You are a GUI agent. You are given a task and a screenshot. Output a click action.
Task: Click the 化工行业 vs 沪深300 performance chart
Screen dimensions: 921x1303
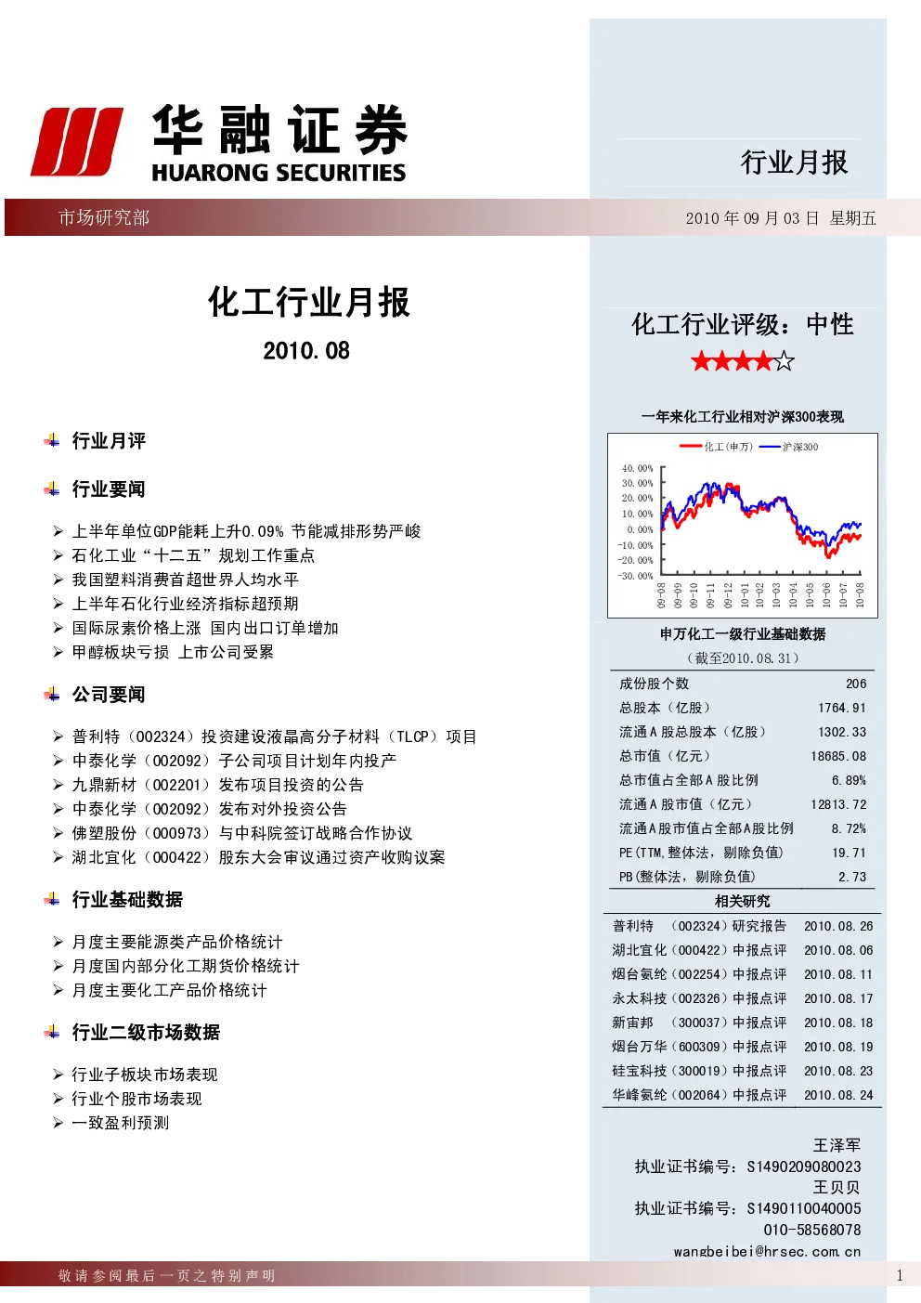[743, 526]
